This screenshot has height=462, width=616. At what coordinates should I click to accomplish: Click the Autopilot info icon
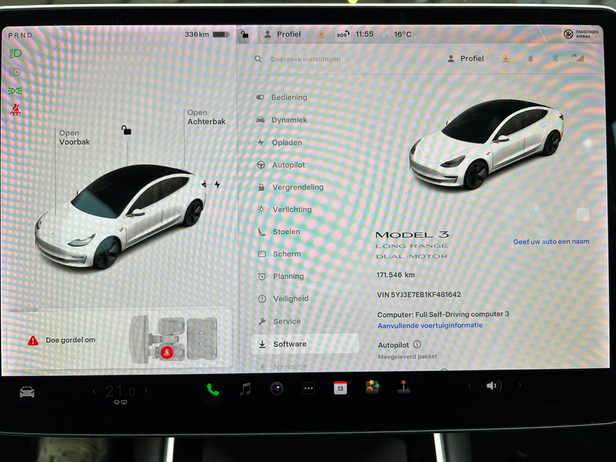[x=417, y=344]
